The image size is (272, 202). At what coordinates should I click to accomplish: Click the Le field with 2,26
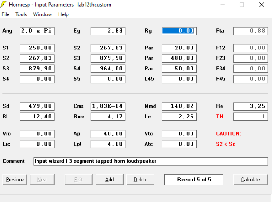tap(179, 117)
